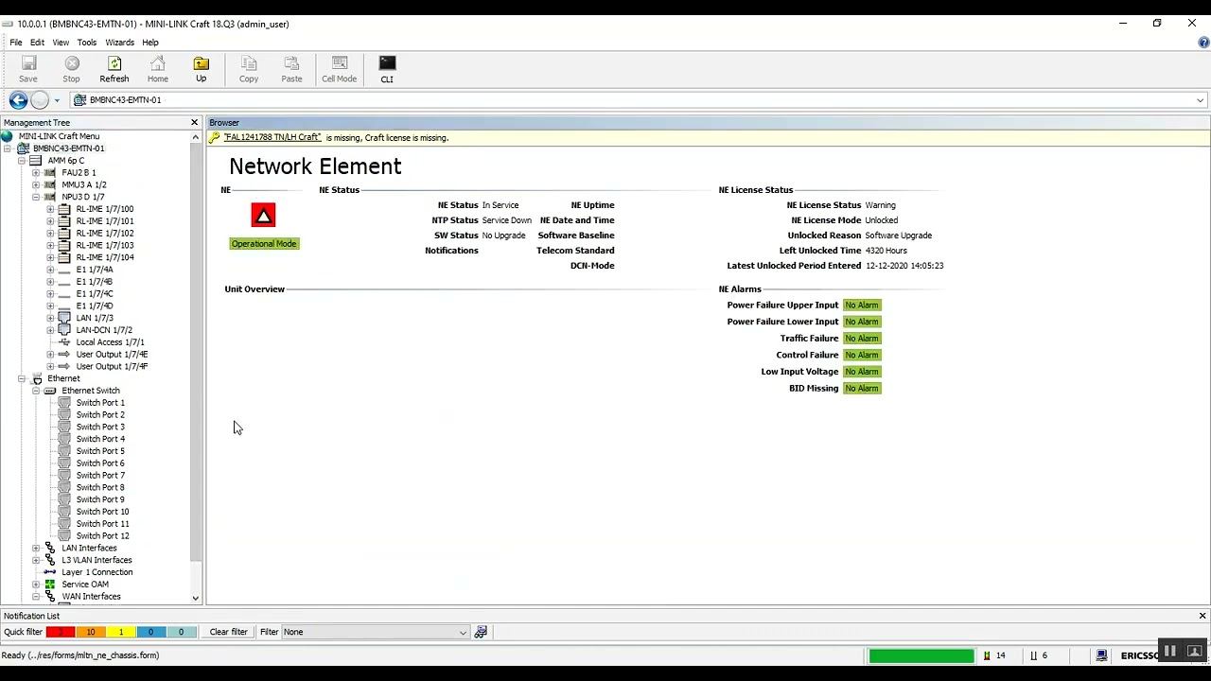Open the CLI terminal
Image resolution: width=1211 pixels, height=681 pixels.
click(x=387, y=69)
